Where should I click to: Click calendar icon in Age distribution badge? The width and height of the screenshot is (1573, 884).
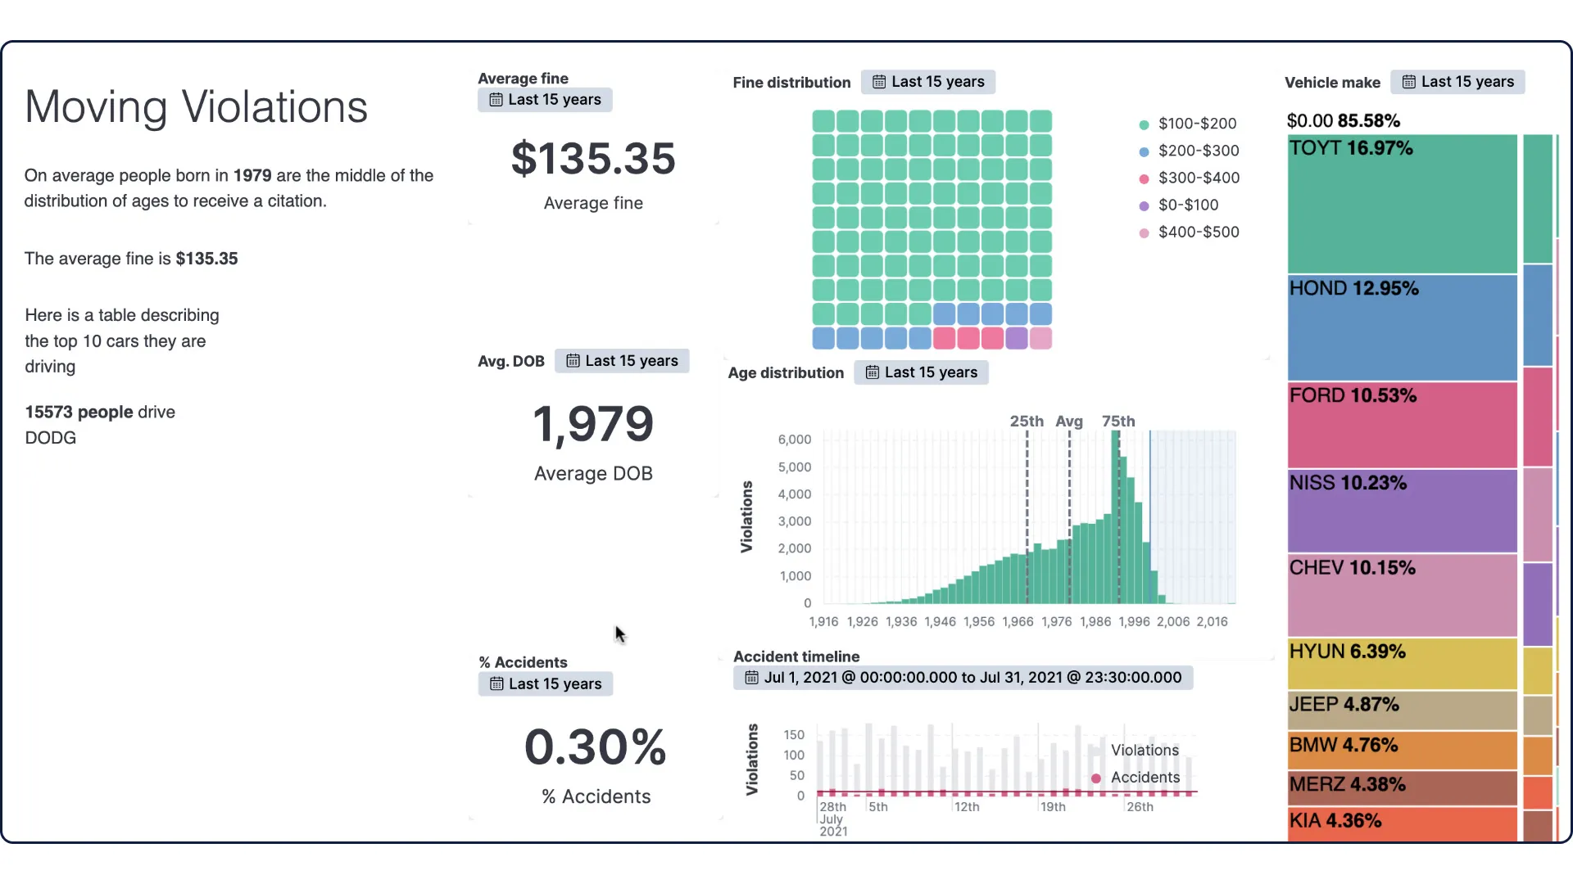pos(873,372)
